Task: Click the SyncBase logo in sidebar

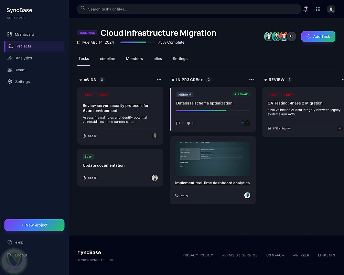Action: coord(19,10)
